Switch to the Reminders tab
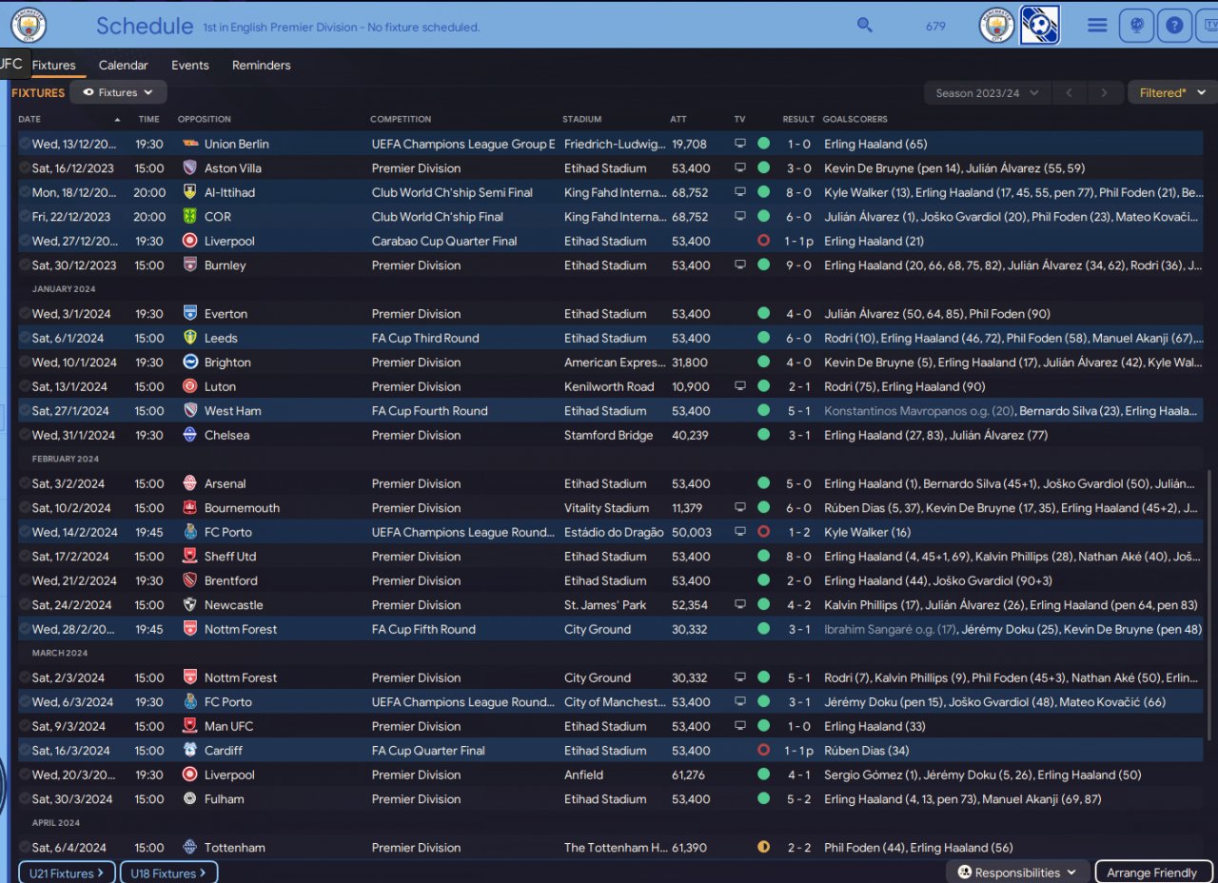Image resolution: width=1218 pixels, height=883 pixels. click(x=262, y=66)
